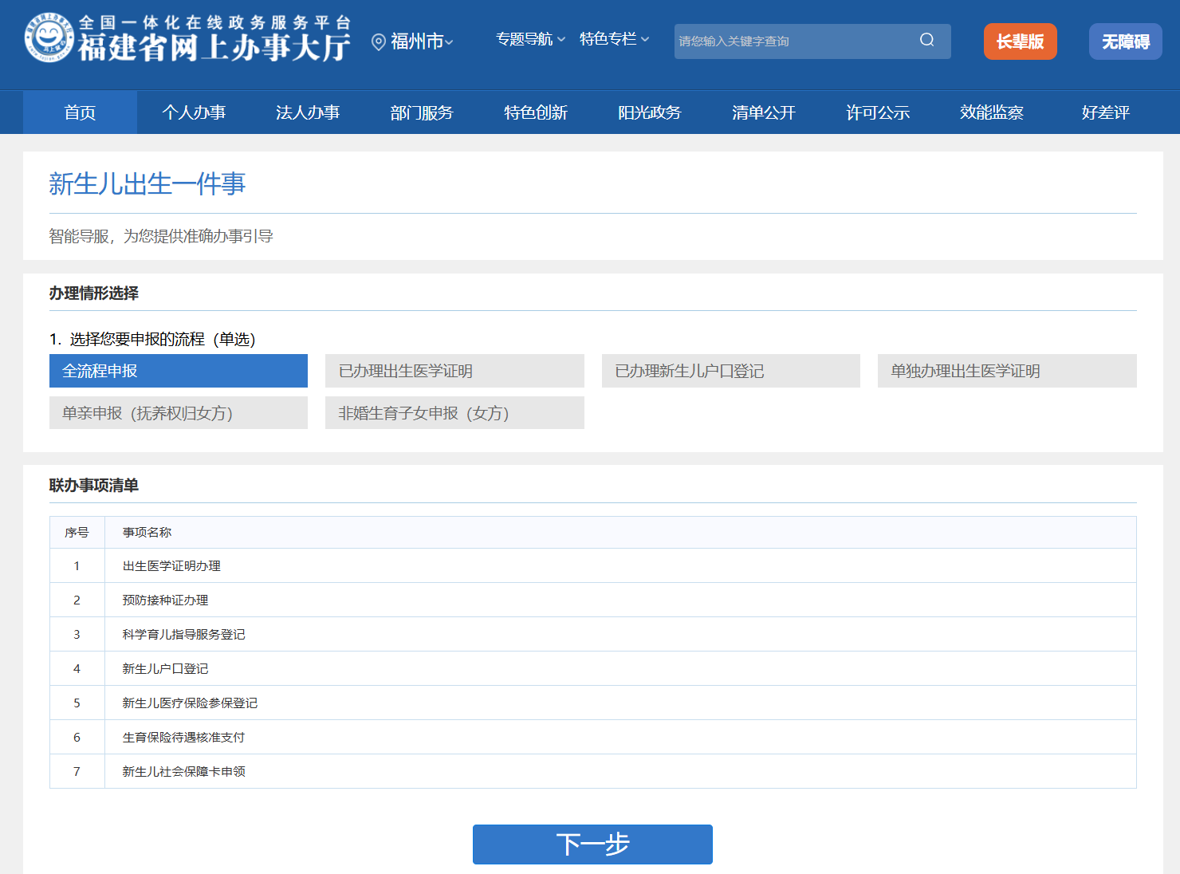Select the 已办理出生医学证明 option

point(454,371)
